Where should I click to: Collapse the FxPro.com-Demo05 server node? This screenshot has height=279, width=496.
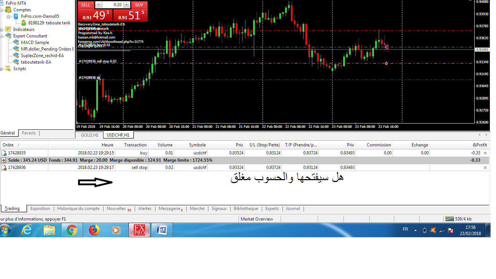tap(8, 16)
